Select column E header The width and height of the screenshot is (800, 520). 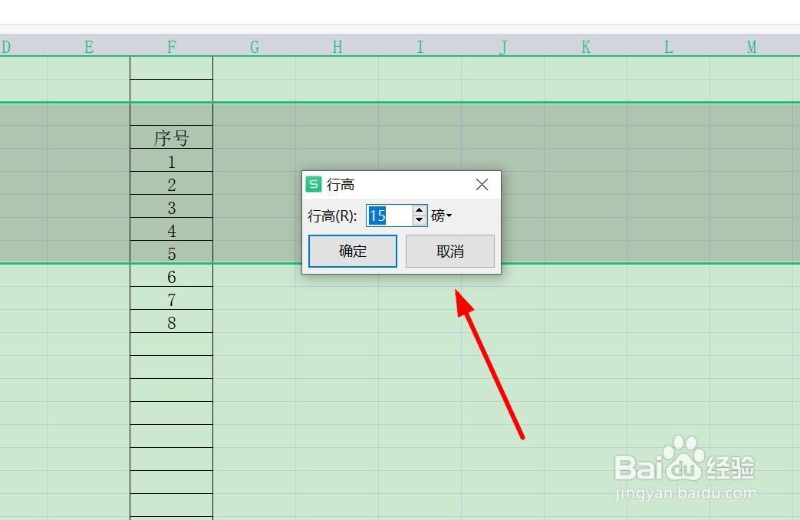click(x=89, y=47)
